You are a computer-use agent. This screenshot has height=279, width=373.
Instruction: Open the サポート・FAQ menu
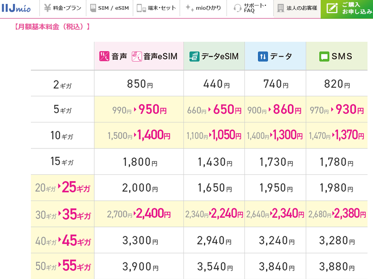pyautogui.click(x=250, y=8)
